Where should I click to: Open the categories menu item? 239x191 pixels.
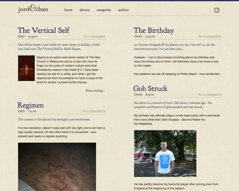pos(104,10)
